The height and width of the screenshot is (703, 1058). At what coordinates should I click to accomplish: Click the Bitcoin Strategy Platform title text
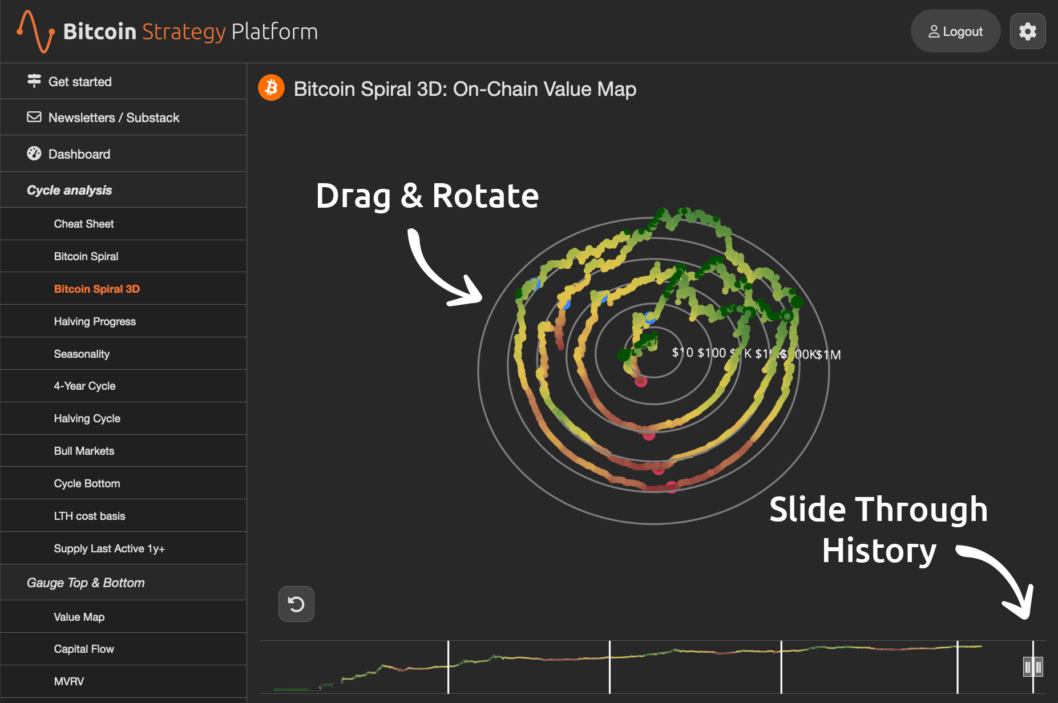click(x=190, y=32)
